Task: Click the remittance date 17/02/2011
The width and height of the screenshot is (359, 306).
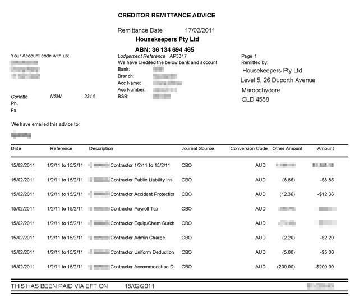Action: pos(200,30)
